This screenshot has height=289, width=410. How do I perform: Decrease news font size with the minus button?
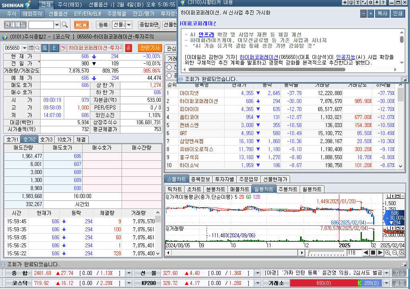(x=363, y=14)
